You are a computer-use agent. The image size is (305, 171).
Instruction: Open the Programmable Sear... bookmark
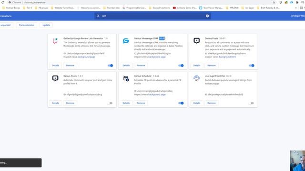134,8
